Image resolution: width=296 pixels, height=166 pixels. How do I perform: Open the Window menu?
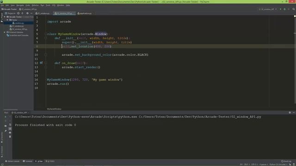click(61, 5)
